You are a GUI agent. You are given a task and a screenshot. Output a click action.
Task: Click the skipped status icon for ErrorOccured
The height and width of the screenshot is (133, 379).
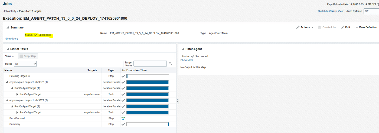123,118
